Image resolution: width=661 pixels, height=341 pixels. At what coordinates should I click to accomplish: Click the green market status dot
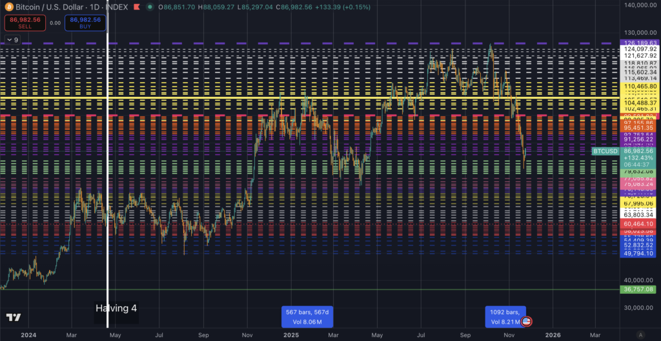coord(150,7)
